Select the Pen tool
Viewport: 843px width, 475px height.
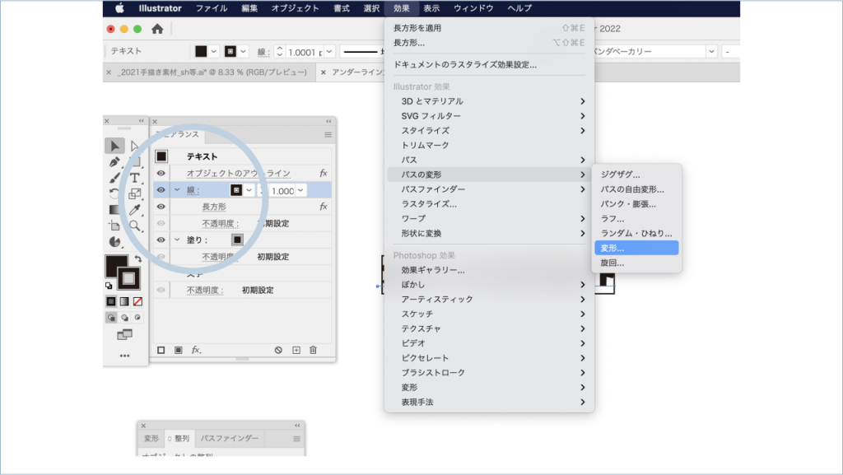114,161
